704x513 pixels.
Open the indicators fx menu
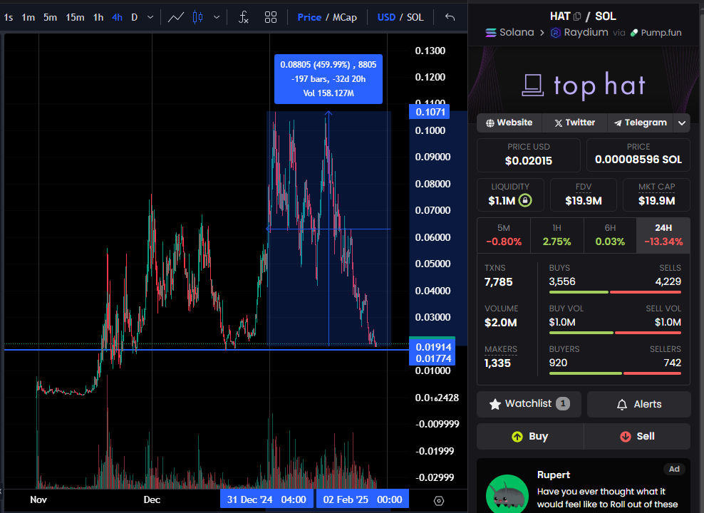(244, 18)
